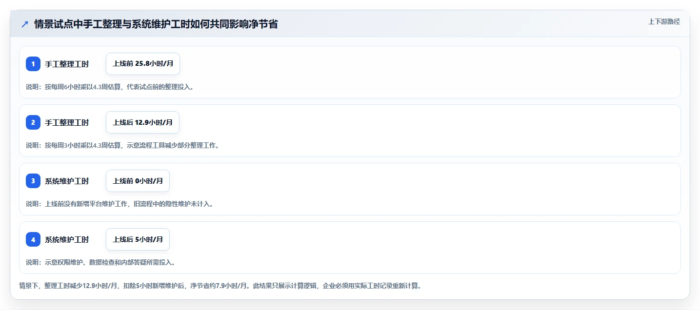The height and width of the screenshot is (310, 700).
Task: Click the arrow icon beside the card title
Action: pos(25,24)
